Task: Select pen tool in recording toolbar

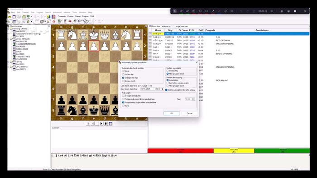Action: pos(181,11)
